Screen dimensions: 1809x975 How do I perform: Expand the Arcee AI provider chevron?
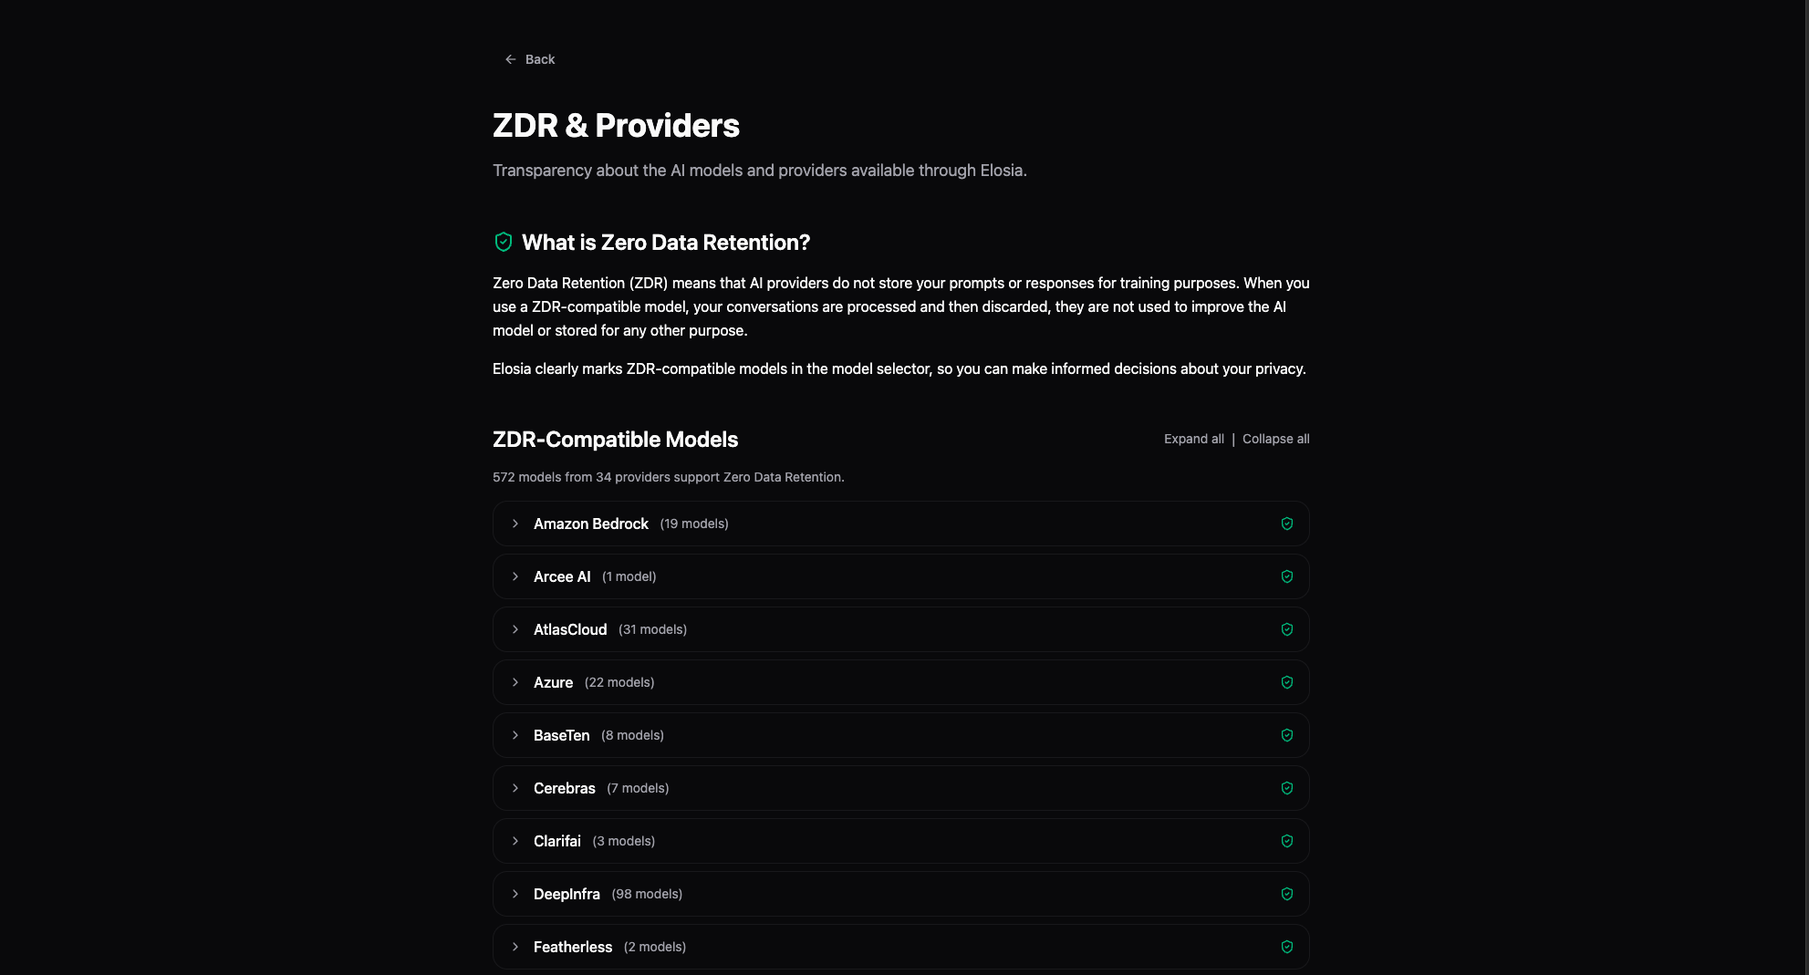pyautogui.click(x=515, y=576)
